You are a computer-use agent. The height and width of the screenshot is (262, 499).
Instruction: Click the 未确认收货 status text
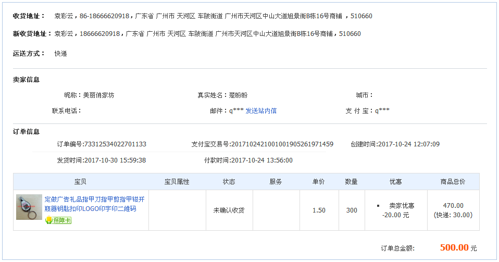[x=229, y=210]
